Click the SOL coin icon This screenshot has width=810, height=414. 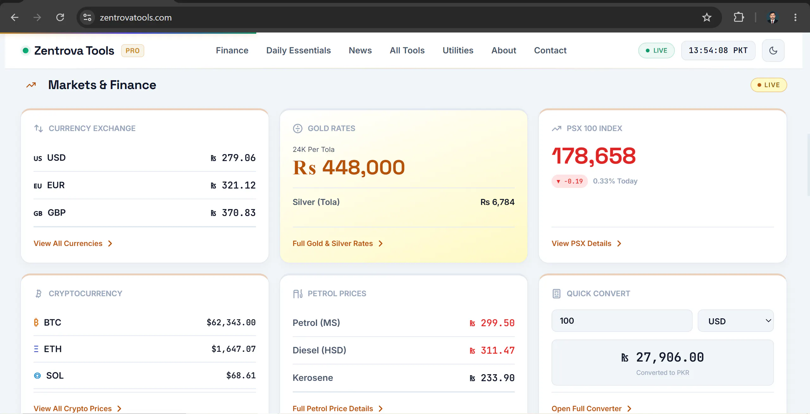(x=37, y=375)
